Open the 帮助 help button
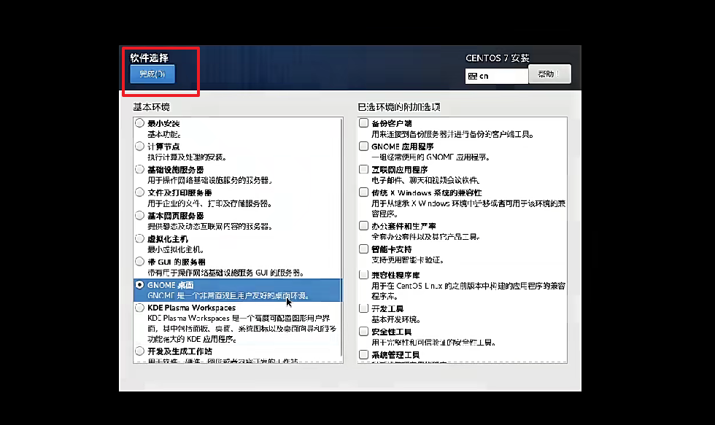715x425 pixels. (x=549, y=74)
